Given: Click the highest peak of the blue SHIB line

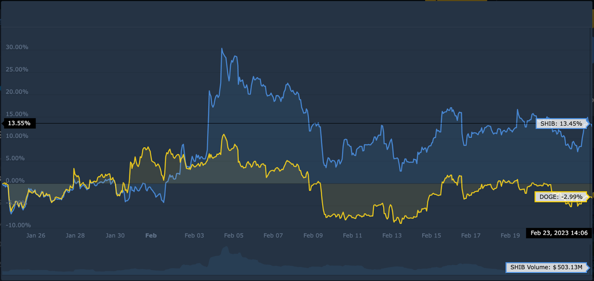Looking at the screenshot, I should point(222,49).
